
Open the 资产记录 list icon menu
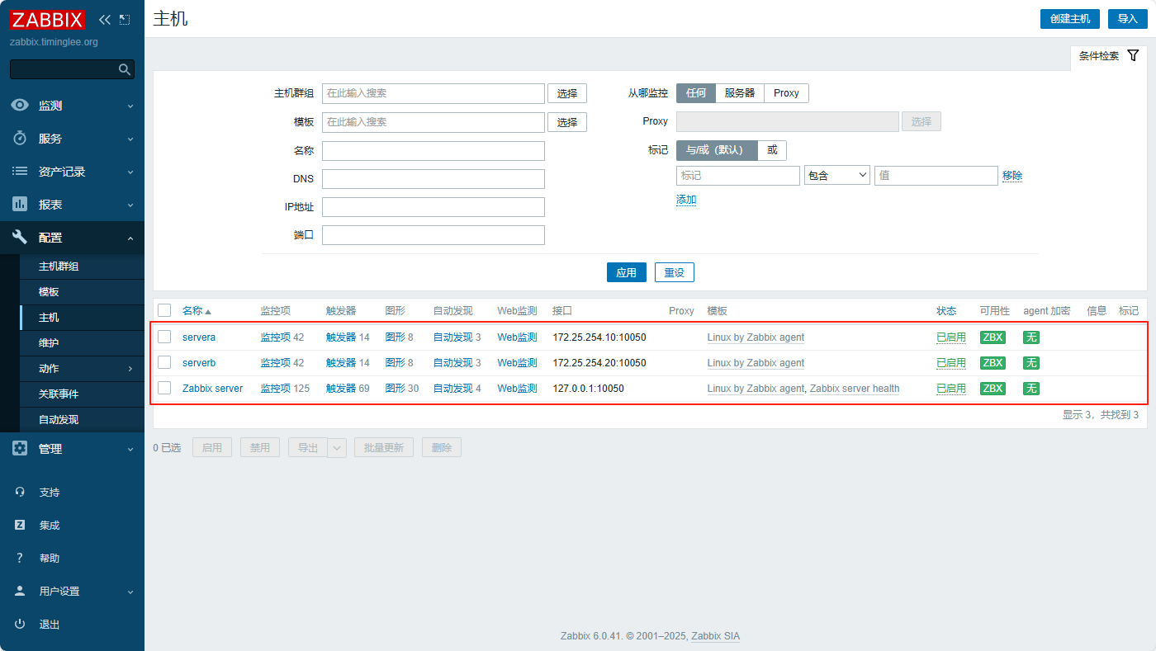[x=20, y=172]
